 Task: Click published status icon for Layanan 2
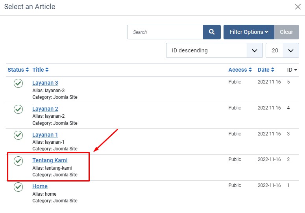click(18, 109)
